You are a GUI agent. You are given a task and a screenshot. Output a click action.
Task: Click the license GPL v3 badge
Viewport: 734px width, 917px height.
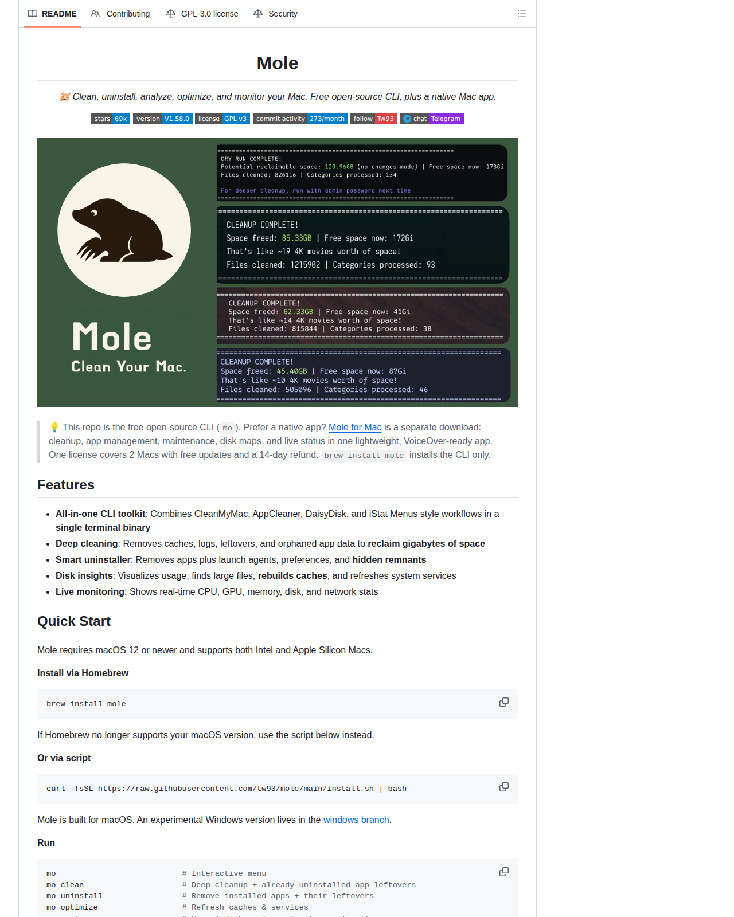tap(222, 119)
